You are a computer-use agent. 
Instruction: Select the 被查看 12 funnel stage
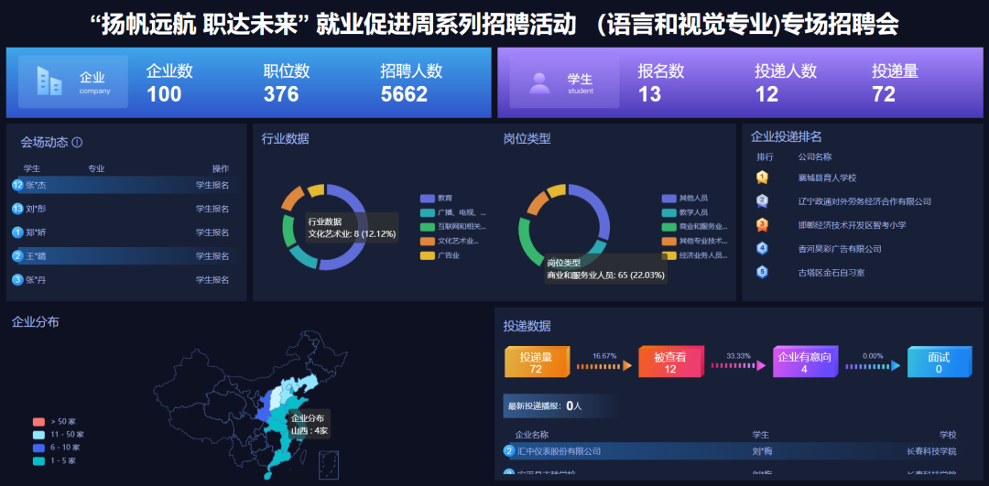(670, 362)
